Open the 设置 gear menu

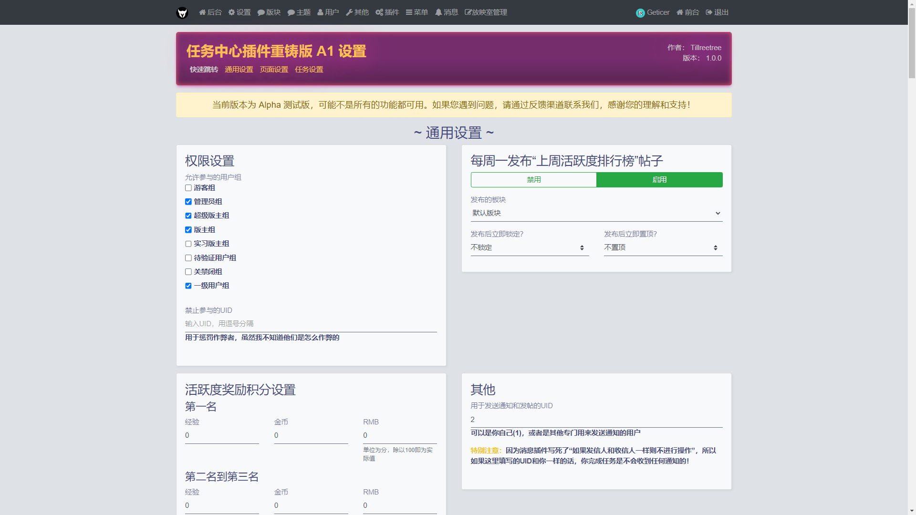(x=239, y=12)
